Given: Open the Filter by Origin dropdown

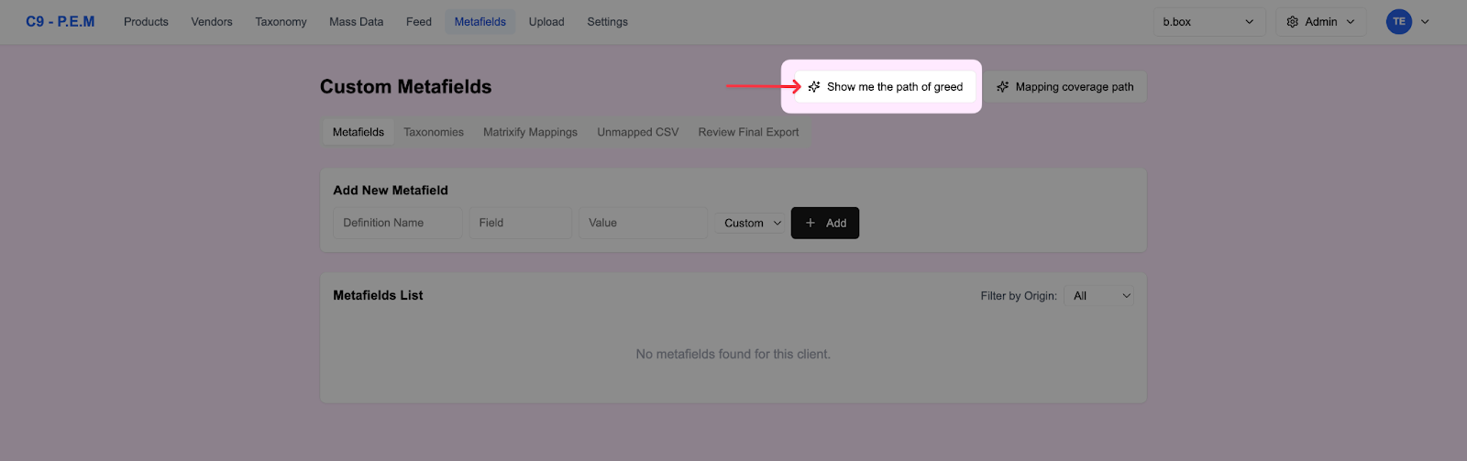Looking at the screenshot, I should click(1099, 296).
